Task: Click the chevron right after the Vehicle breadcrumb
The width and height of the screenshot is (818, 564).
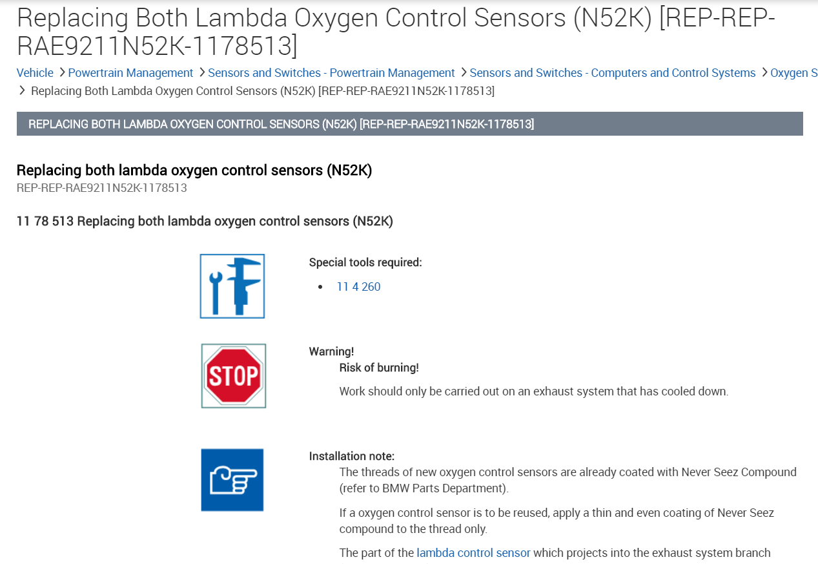Action: click(x=62, y=73)
